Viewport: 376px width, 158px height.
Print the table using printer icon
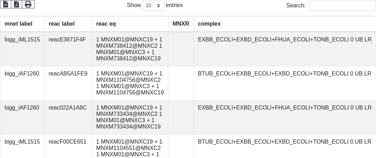(28, 4)
